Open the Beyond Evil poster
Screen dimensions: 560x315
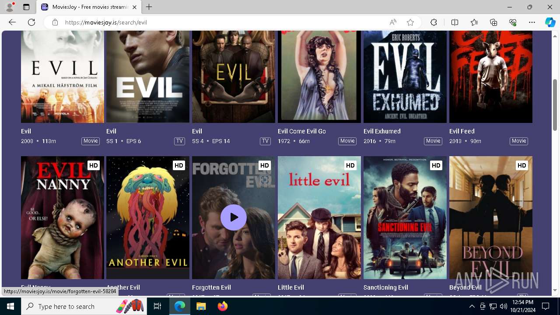(x=491, y=217)
